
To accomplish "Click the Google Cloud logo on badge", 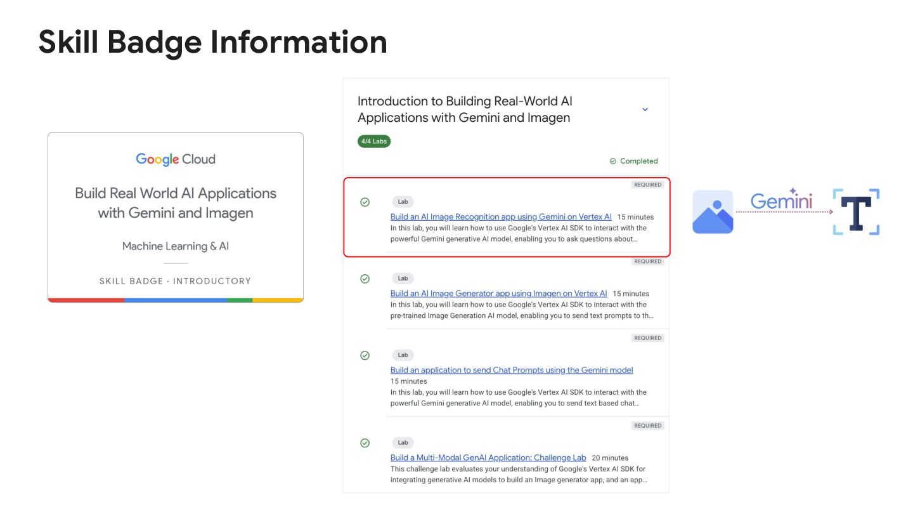I will (176, 159).
